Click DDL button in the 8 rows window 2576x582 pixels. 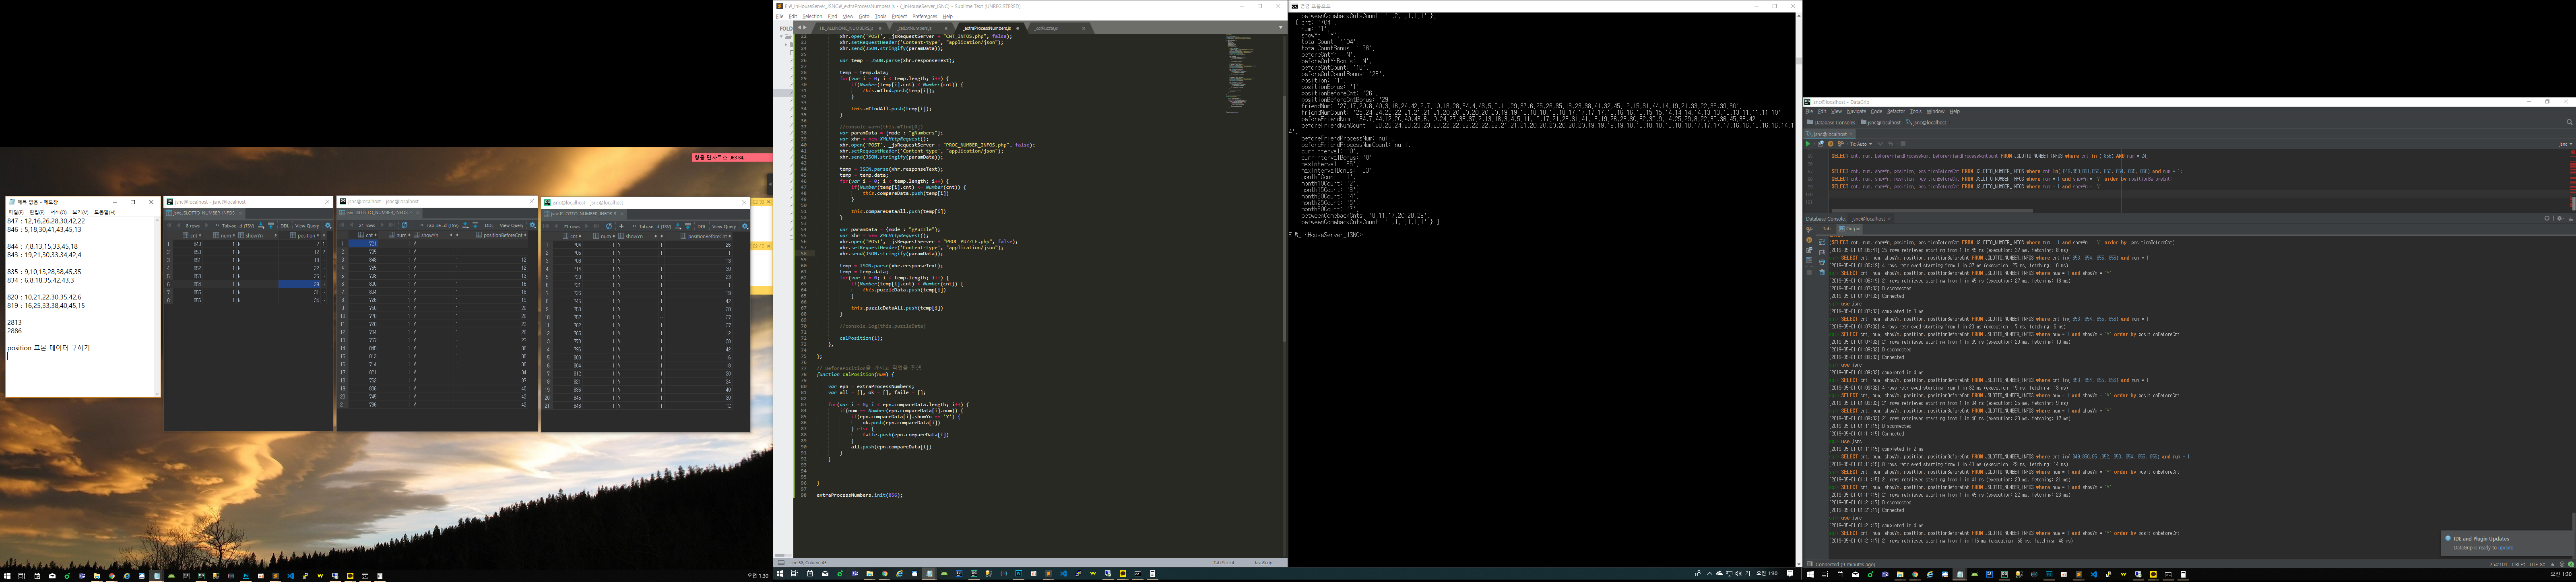click(285, 226)
